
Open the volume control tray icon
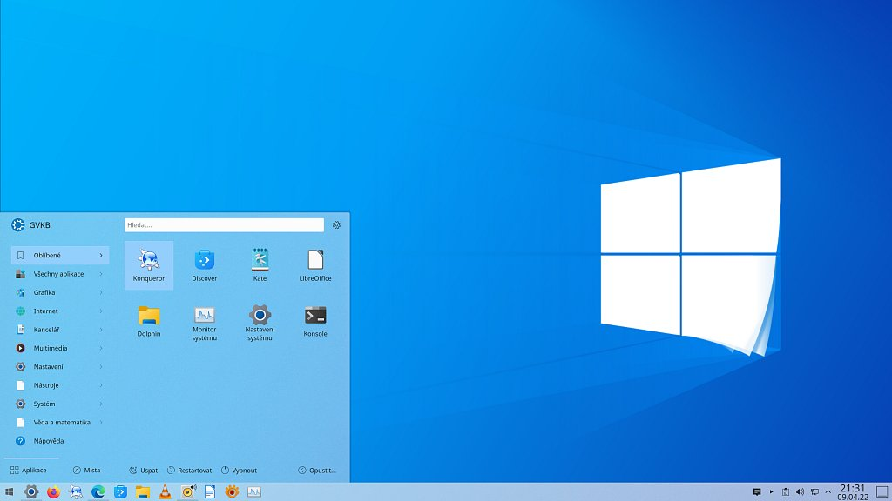tap(800, 492)
